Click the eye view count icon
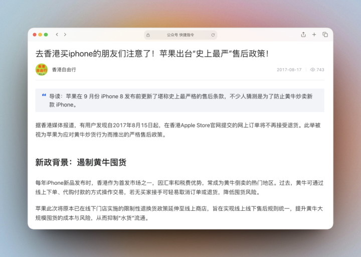The image size is (361, 257). (312, 70)
